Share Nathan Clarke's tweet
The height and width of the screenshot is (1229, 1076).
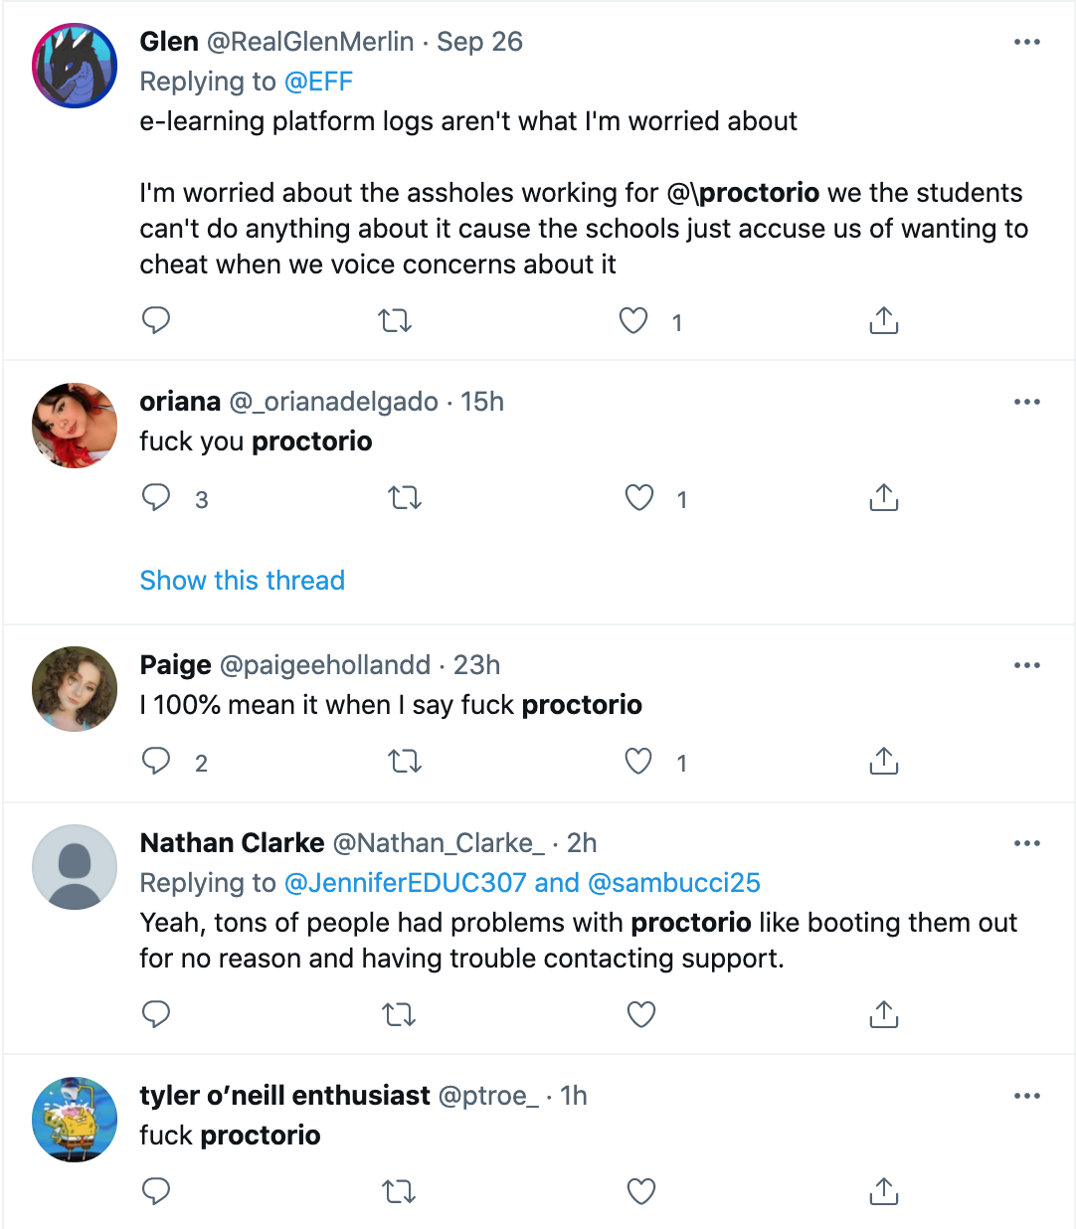pyautogui.click(x=883, y=1014)
